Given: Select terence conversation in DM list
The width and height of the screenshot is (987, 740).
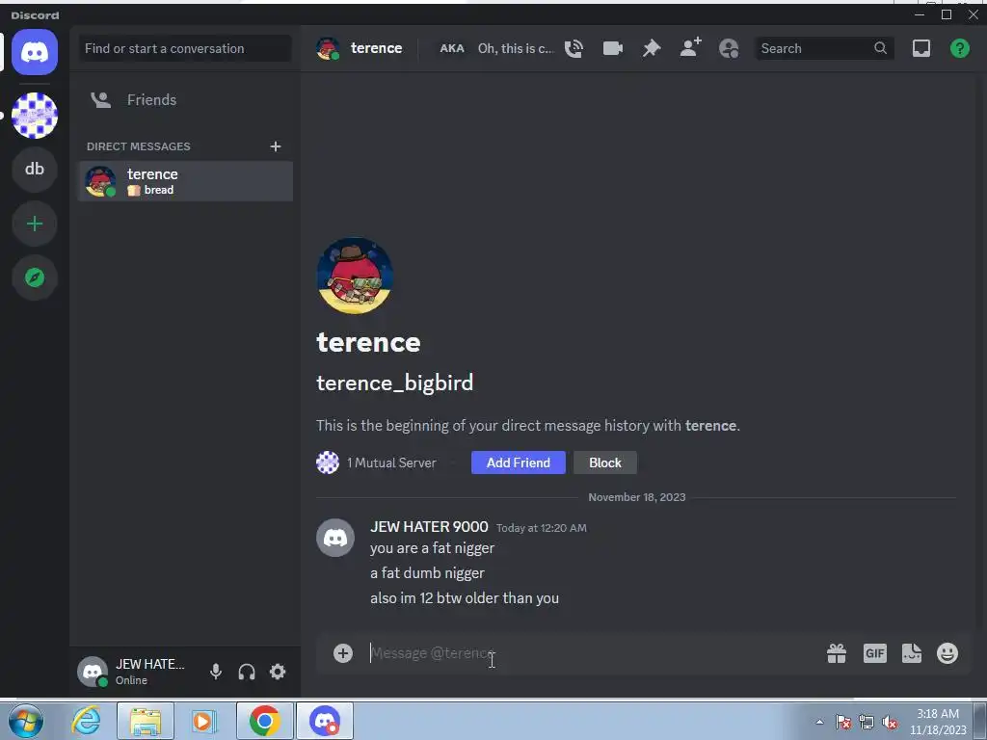Looking at the screenshot, I should click(185, 181).
